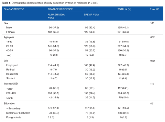Click the Education p value .491
Screen dimensions: 165x122
pyautogui.click(x=152, y=104)
